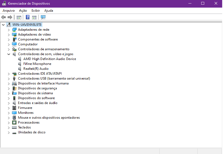
Task: Click the Adaptadores de vídeo icon
Action: point(14,34)
